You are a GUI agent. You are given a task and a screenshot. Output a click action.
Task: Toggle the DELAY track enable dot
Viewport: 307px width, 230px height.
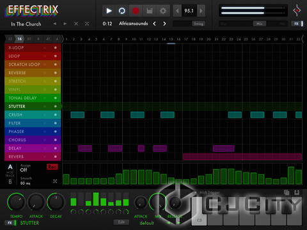56,148
